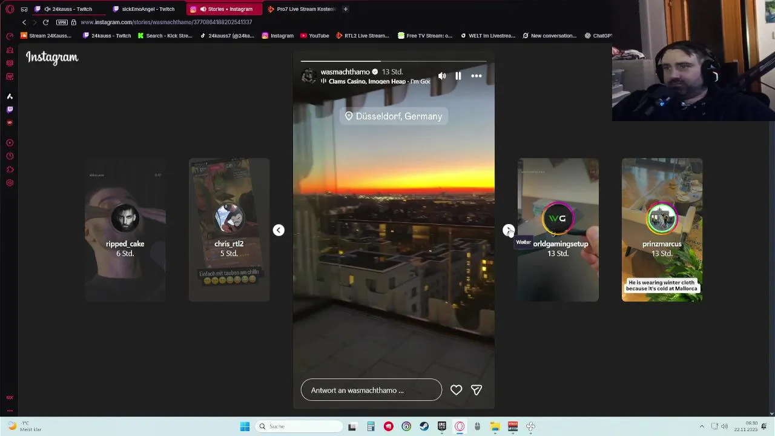Click Opera GX taskbar icon
775x436 pixels.
[x=460, y=426]
